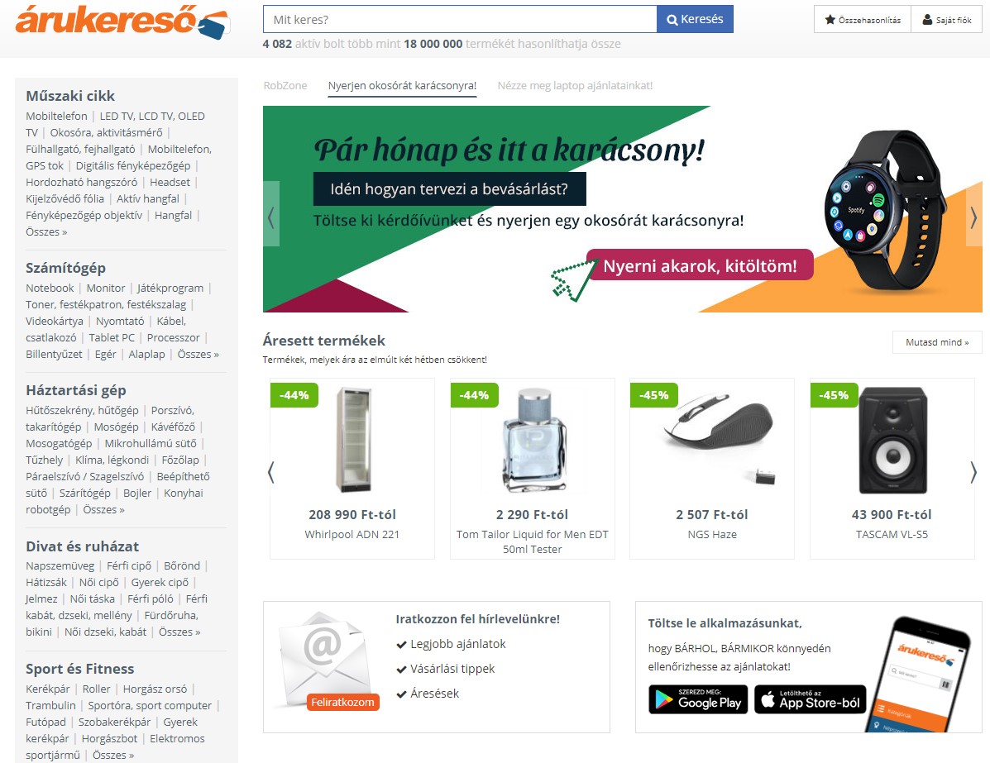Select the Nézze meg laptop ajánlatainkat tab
990x763 pixels.
[x=575, y=86]
